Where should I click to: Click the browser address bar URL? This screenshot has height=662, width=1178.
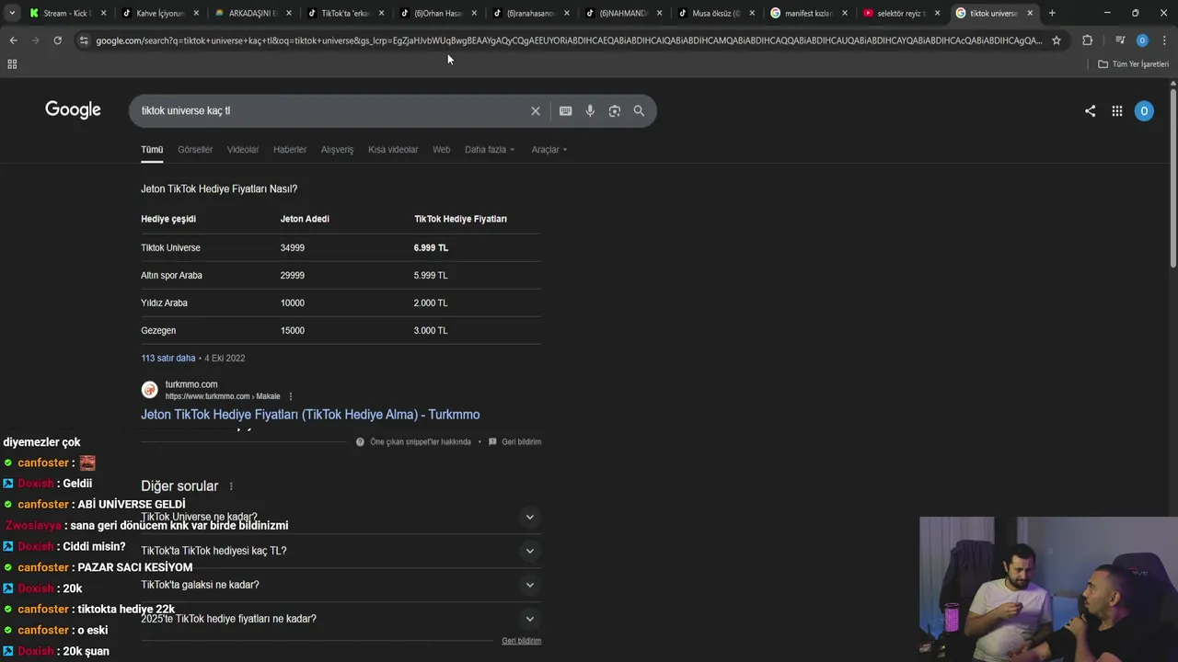tap(569, 40)
